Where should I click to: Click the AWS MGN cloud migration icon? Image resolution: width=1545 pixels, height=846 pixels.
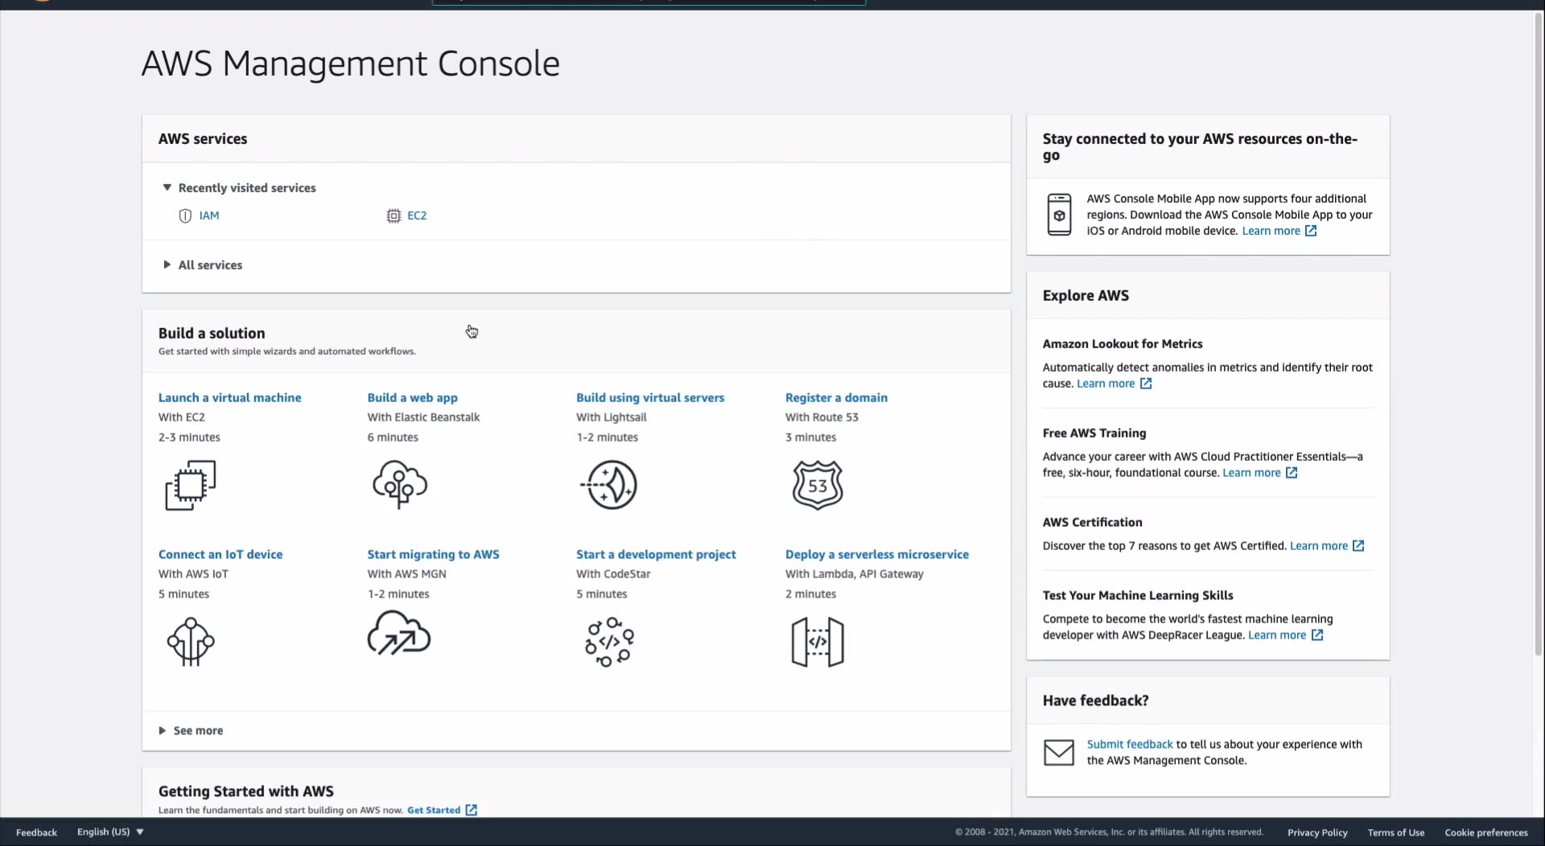click(399, 634)
